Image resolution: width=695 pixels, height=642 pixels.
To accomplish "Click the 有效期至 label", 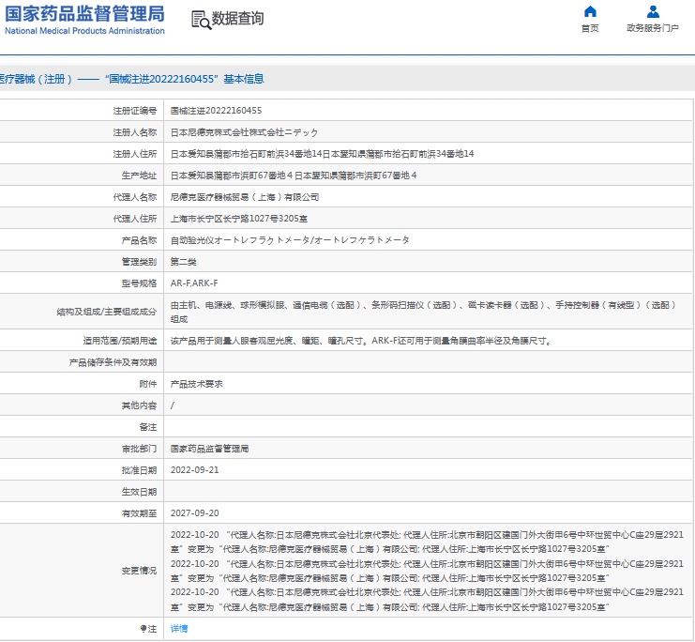I will [x=139, y=513].
